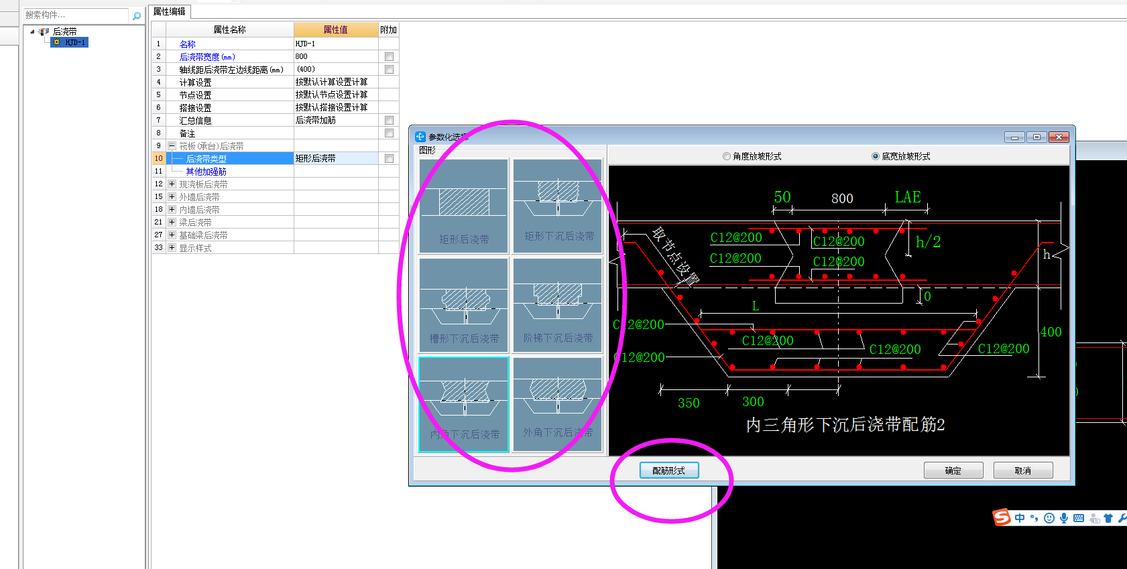This screenshot has height=569, width=1127.
Task: Choose the 底宽放坡形式 radio button
Action: (x=876, y=156)
